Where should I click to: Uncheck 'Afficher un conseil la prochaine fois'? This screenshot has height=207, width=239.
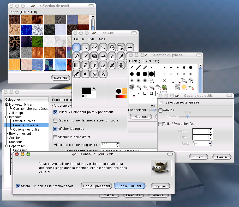[x=18, y=186]
